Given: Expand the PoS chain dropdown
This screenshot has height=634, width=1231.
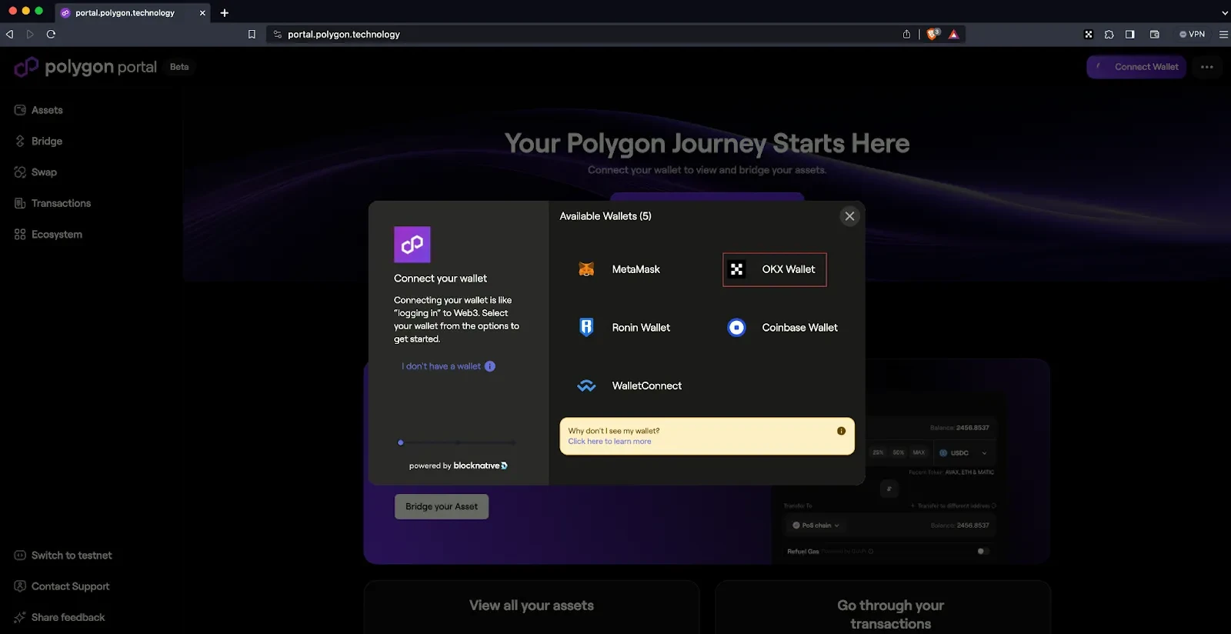Looking at the screenshot, I should (816, 526).
